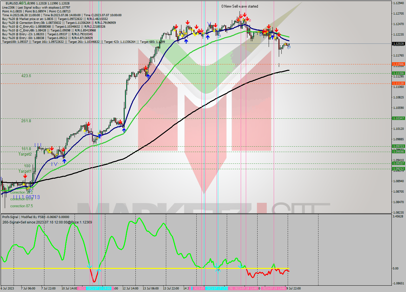Viewport: 406px width, 292px height.
Task: Click the blue V checkmark symbol near the chart top
Action: point(208,23)
